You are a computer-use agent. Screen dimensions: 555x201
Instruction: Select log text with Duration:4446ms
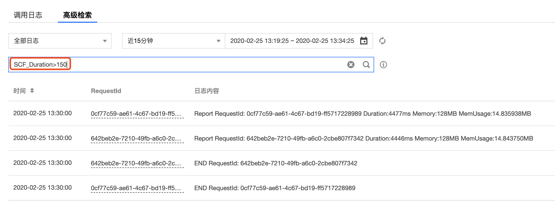364,138
